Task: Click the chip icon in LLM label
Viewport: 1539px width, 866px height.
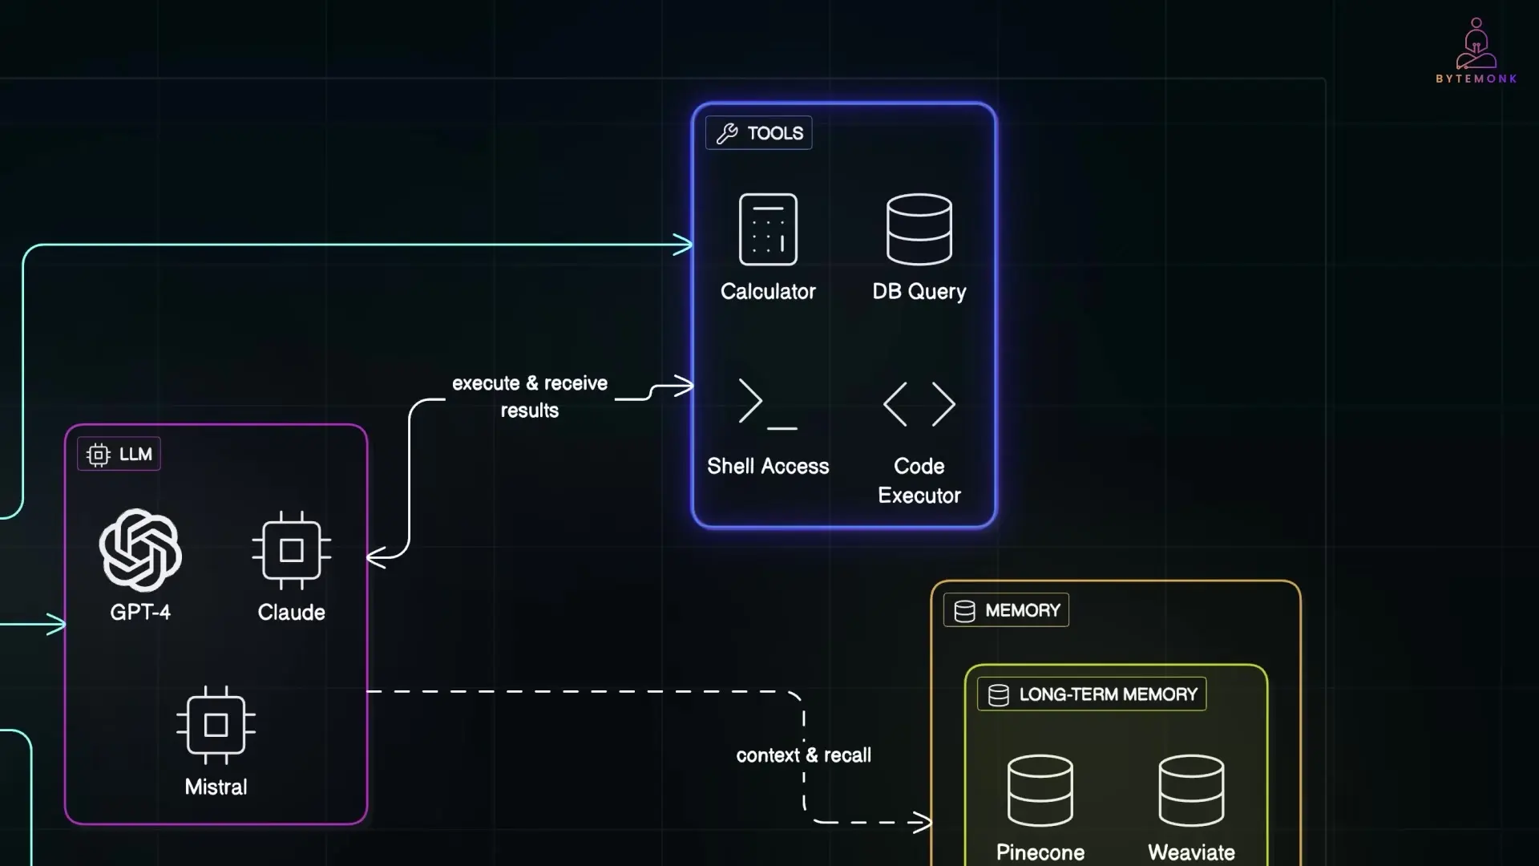Action: [x=99, y=455]
